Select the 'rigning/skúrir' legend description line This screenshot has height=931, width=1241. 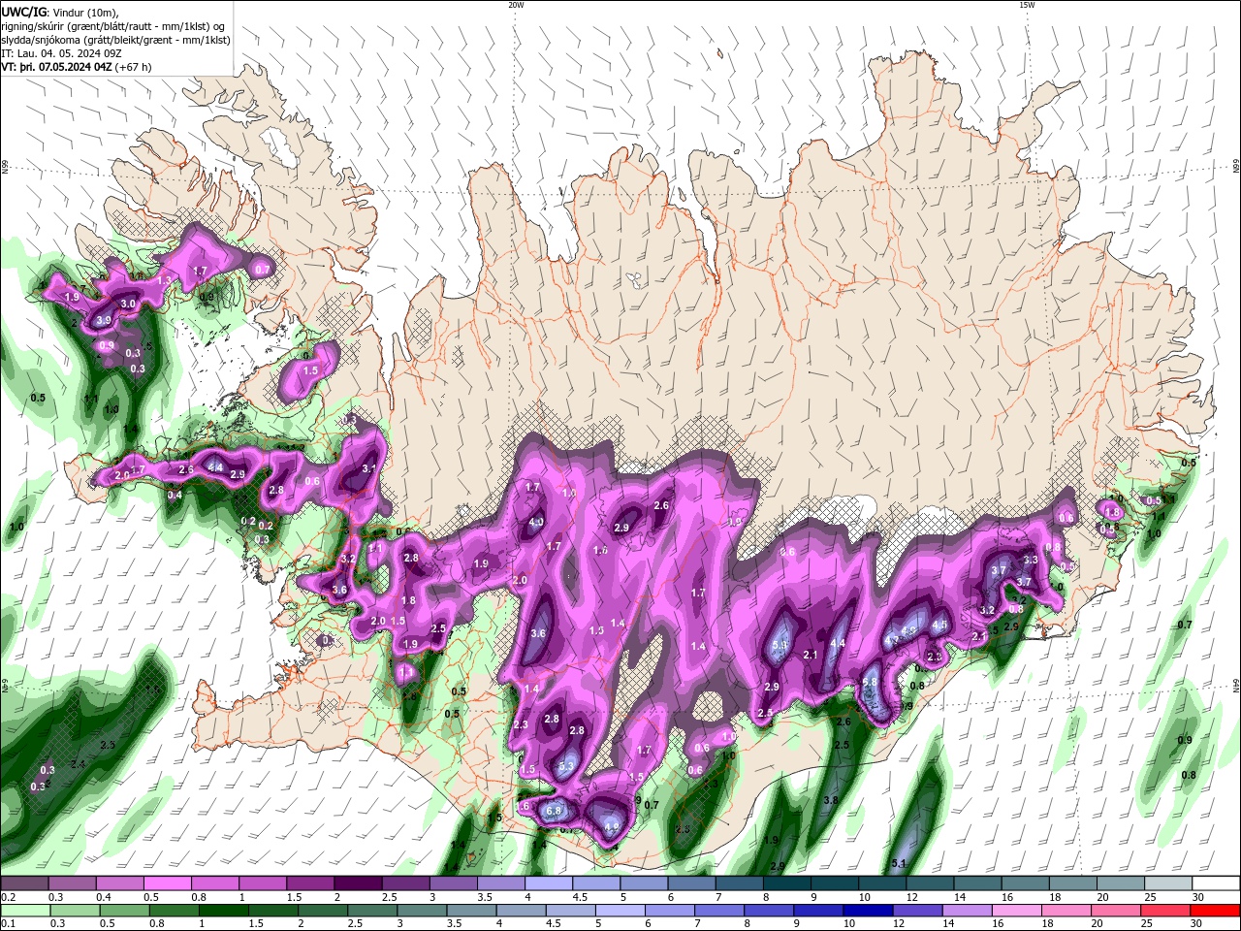(x=111, y=26)
